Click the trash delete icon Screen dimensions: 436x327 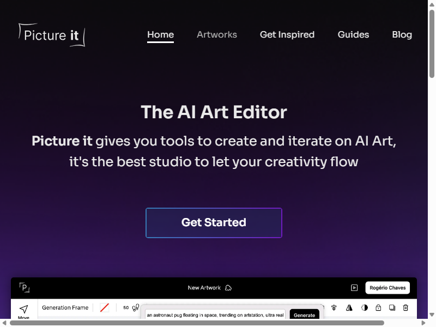[x=405, y=307]
